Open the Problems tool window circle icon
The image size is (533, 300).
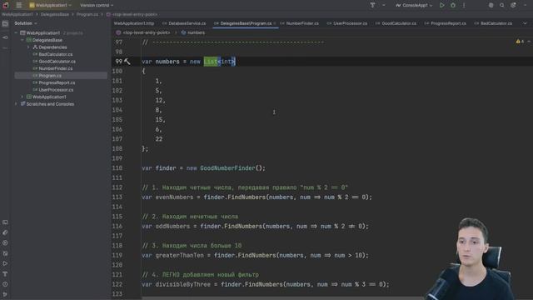pos(5,284)
